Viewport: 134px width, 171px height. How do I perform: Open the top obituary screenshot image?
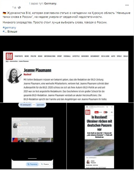coord(67,69)
